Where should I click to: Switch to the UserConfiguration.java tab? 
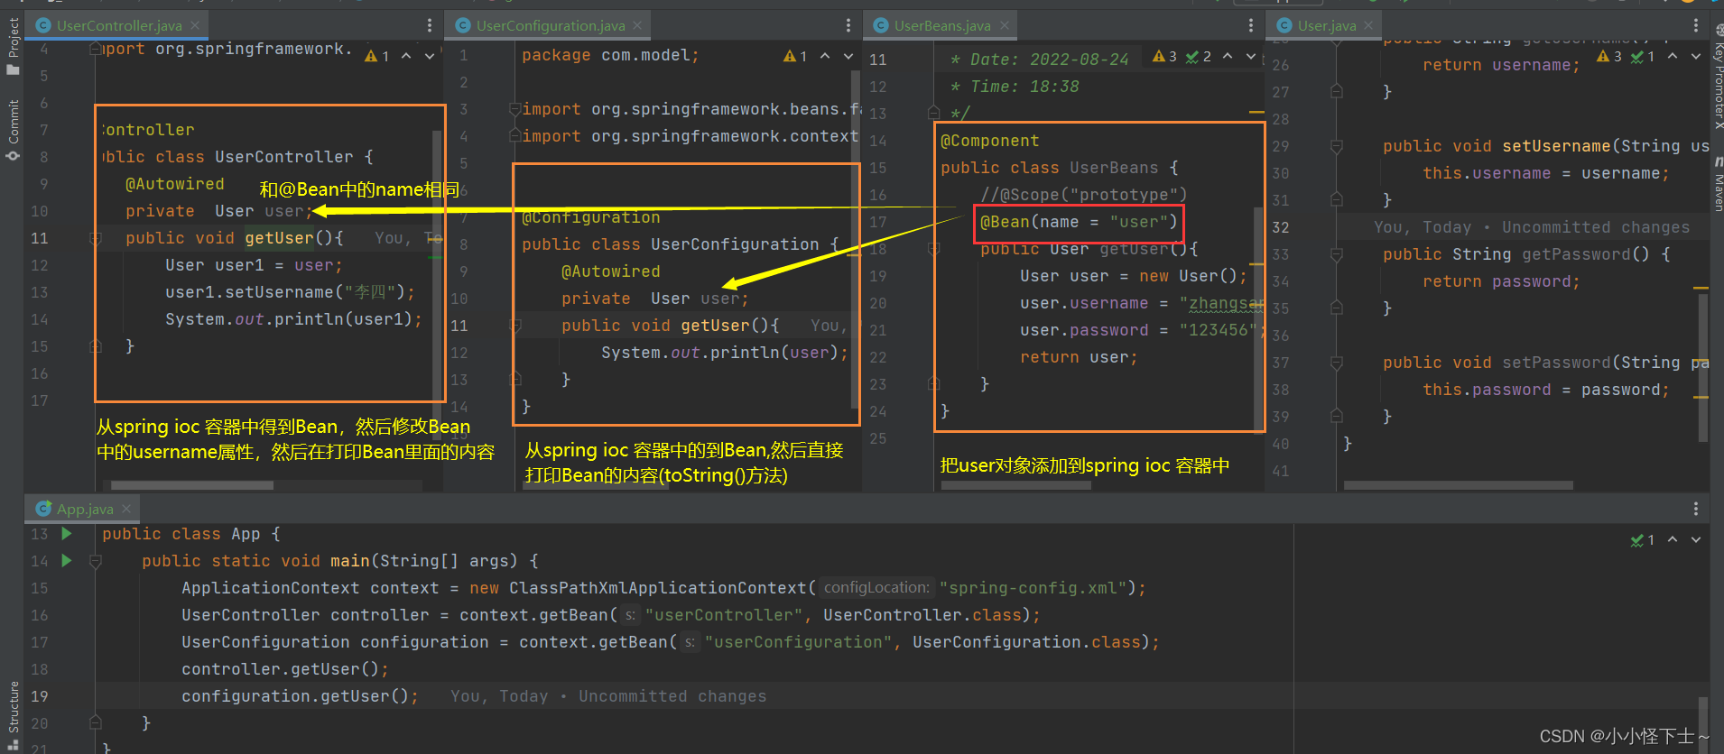tap(551, 25)
